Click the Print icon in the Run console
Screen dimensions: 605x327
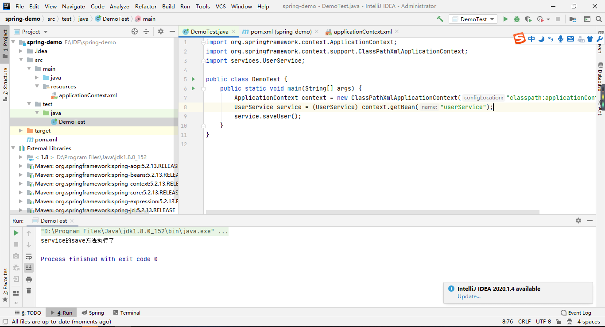coord(29,279)
